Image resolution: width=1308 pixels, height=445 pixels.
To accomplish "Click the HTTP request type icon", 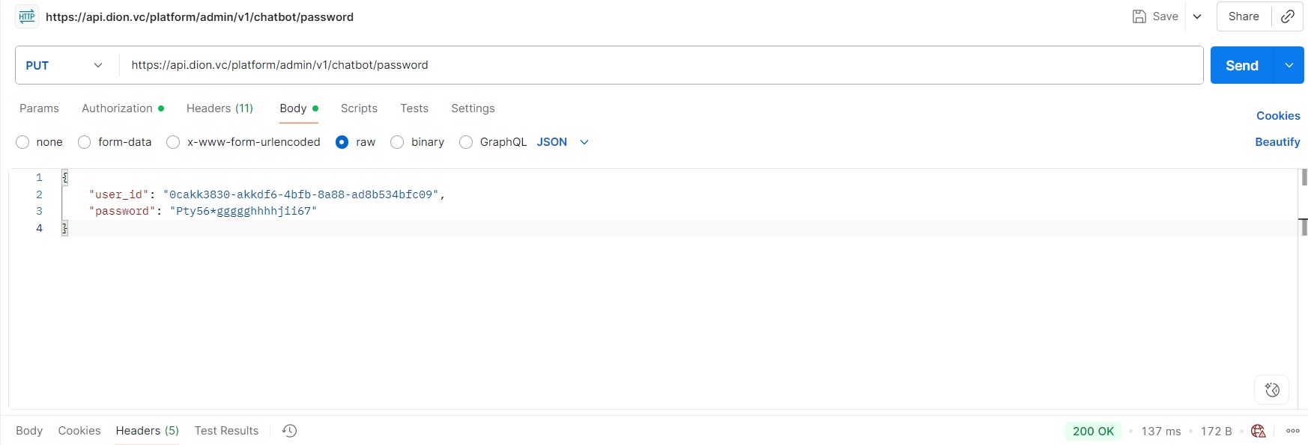I will (27, 16).
